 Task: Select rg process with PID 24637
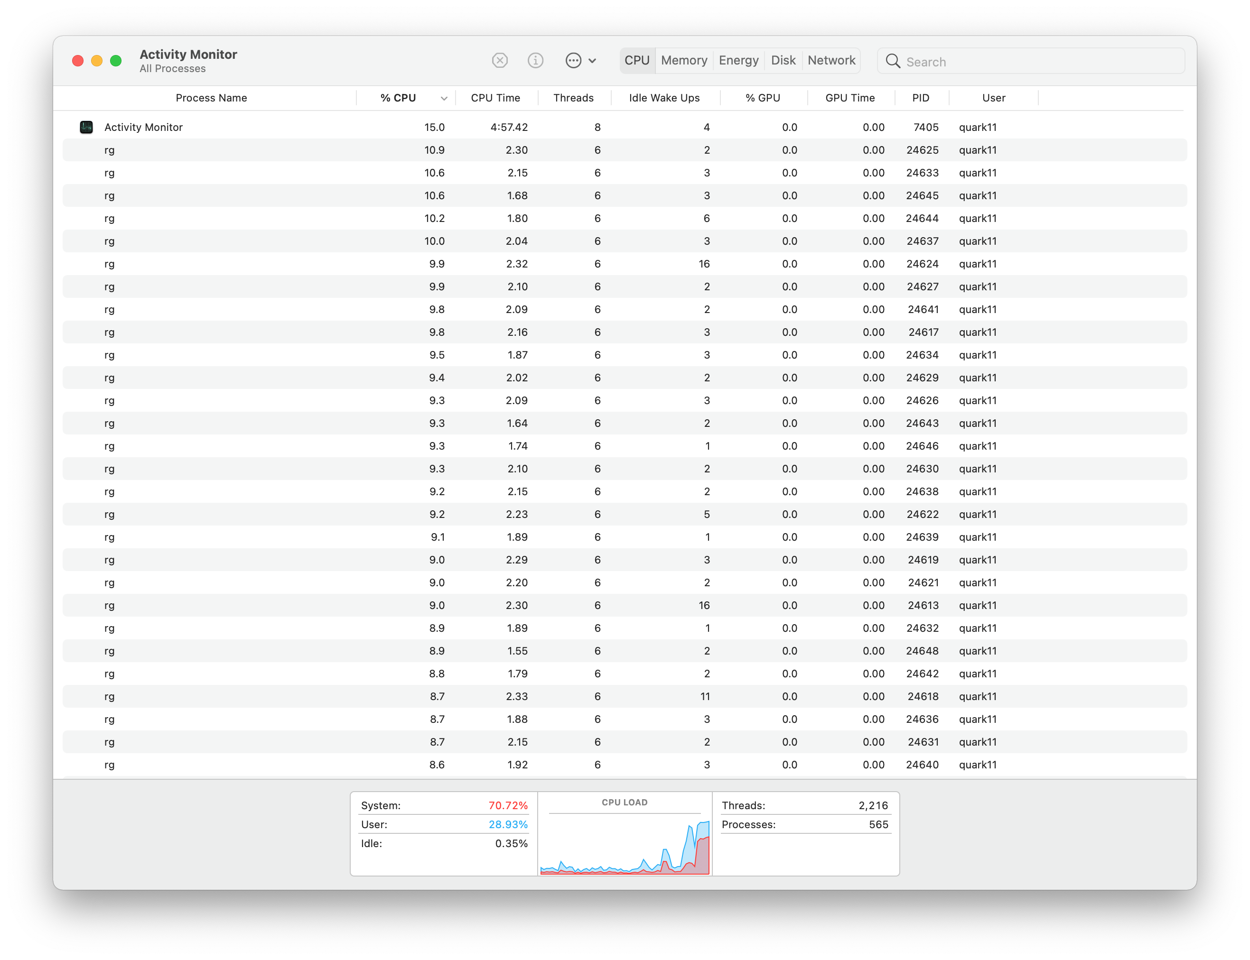pos(625,241)
